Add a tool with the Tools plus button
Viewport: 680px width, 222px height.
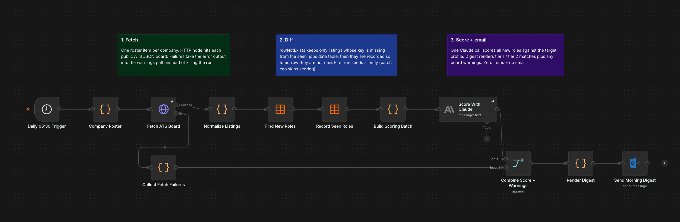click(x=487, y=139)
